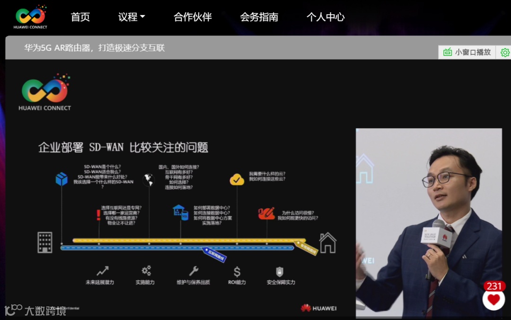Image resolution: width=511 pixels, height=320 pixels.
Task: Open the 首页 home page
Action: [x=80, y=17]
